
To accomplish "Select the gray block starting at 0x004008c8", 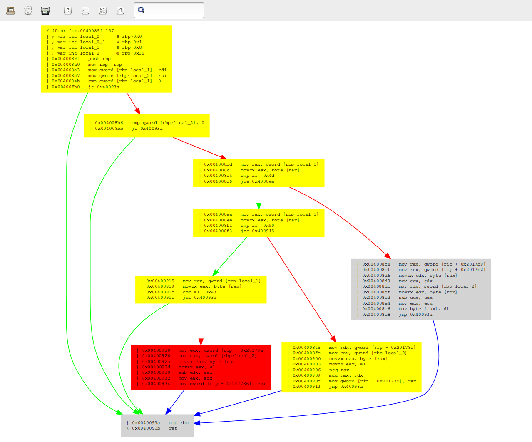I will (x=421, y=289).
